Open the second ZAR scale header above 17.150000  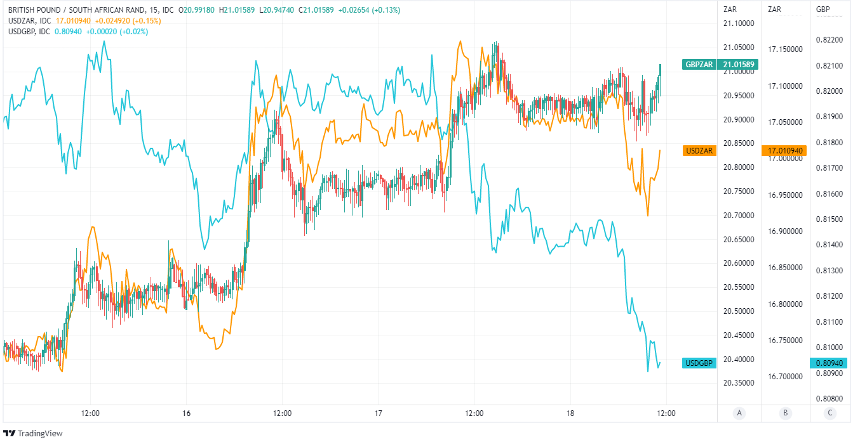coord(774,9)
